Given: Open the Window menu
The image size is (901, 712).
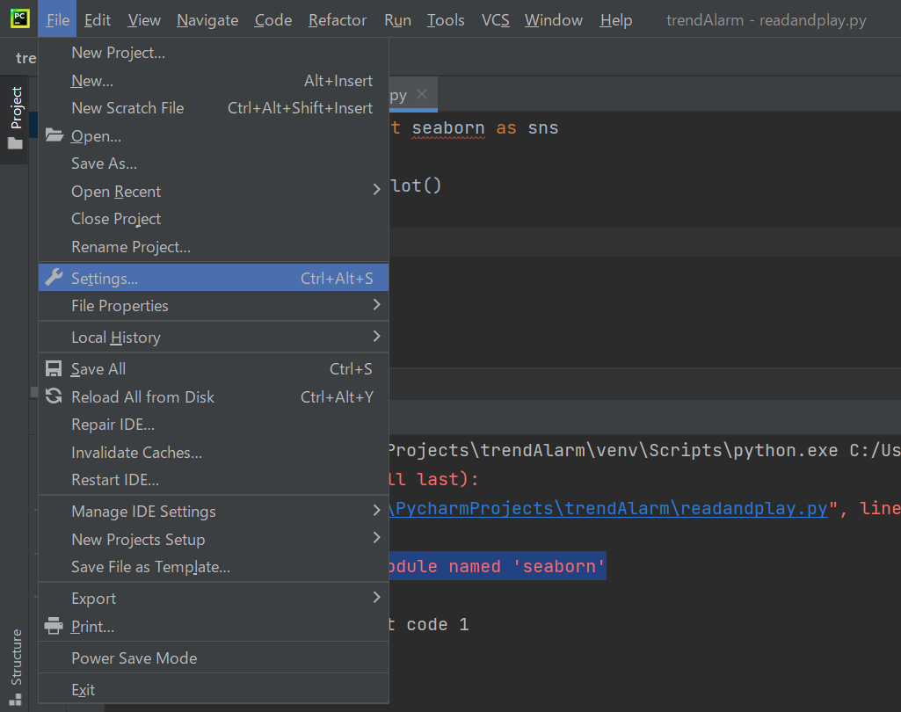Looking at the screenshot, I should coord(554,20).
